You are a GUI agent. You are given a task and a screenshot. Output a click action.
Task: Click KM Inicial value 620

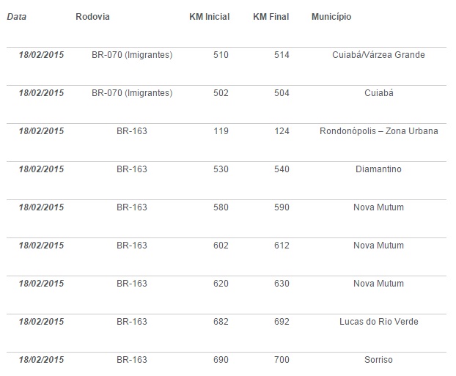click(x=221, y=284)
